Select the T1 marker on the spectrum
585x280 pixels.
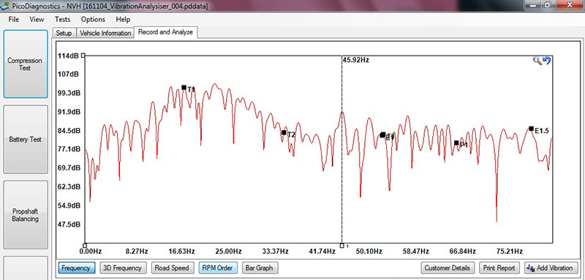(x=184, y=88)
